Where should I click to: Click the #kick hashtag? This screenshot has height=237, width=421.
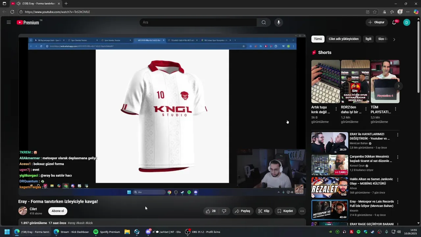point(89,223)
